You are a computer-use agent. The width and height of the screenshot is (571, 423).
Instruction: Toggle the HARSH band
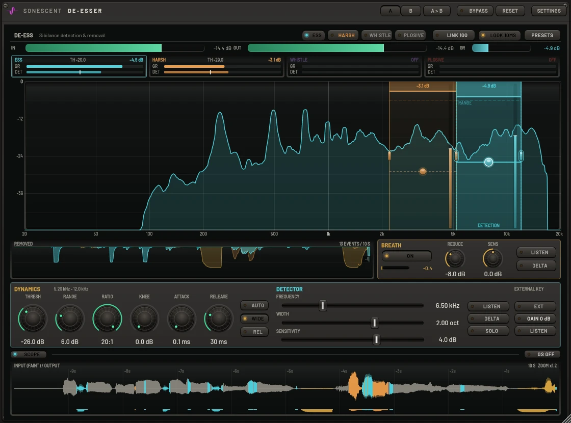pyautogui.click(x=343, y=35)
